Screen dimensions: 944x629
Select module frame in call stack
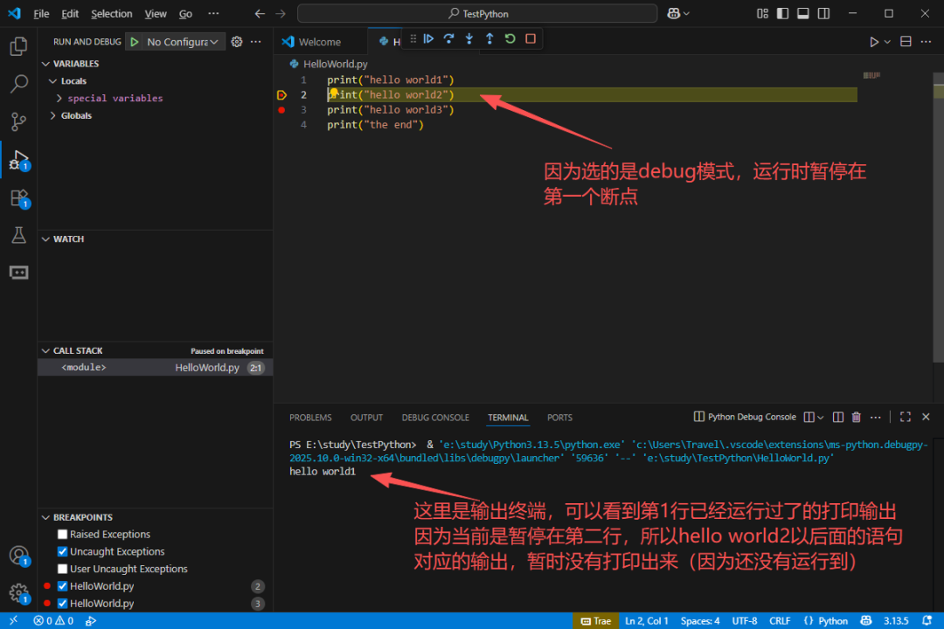pos(156,367)
